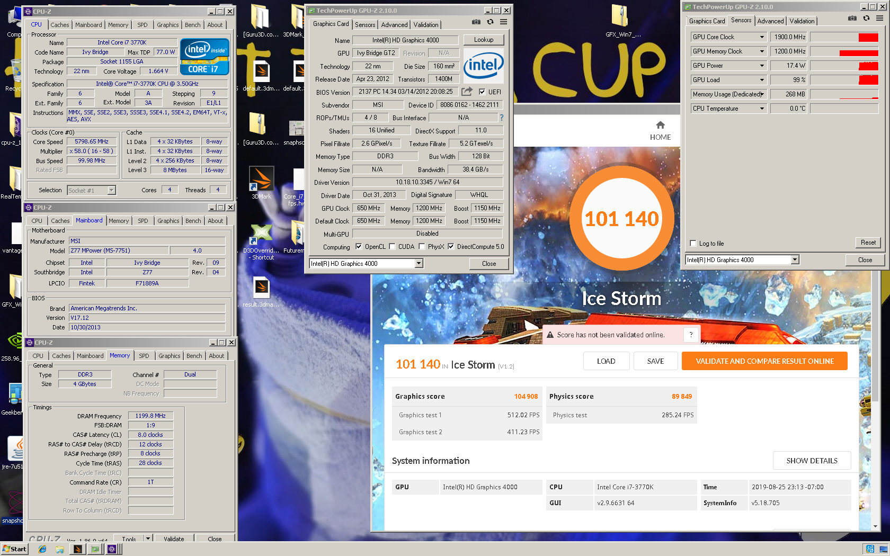Viewport: 890px width, 556px height.
Task: Open Graphics tab in Memory CPU-Z window
Action: point(170,356)
